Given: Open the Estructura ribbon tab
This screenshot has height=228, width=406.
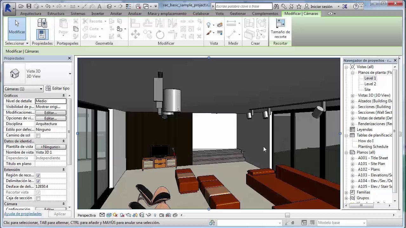Looking at the screenshot, I should (56, 14).
